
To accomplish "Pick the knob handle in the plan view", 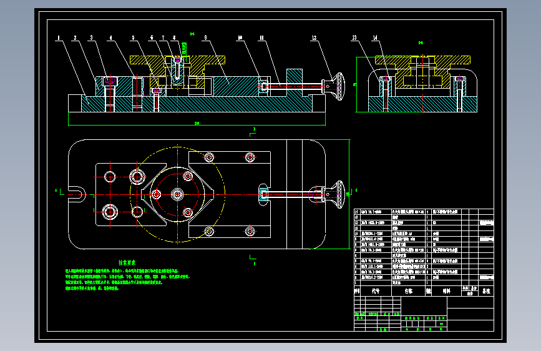I will [334, 194].
